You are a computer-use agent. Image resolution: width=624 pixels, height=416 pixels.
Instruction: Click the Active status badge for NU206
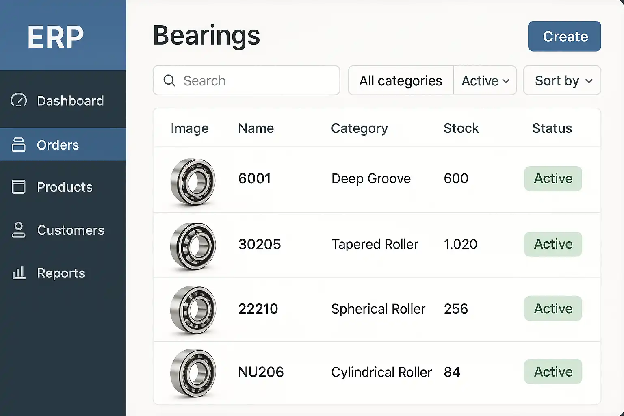coord(553,372)
